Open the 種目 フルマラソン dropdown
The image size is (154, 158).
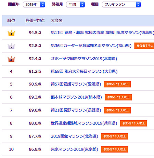pos(121,4)
